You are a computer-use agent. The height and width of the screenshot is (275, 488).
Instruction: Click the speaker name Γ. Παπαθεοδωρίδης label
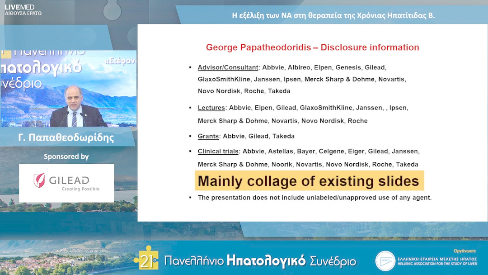pos(66,137)
